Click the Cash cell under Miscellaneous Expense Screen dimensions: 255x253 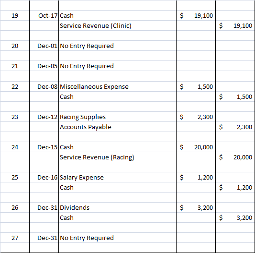point(117,96)
